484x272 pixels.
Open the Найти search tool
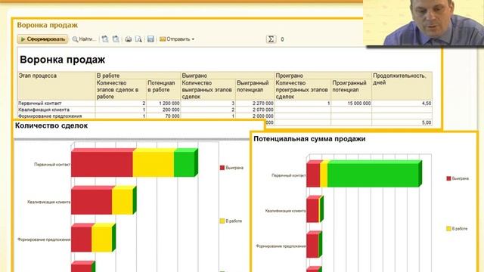tap(84, 39)
